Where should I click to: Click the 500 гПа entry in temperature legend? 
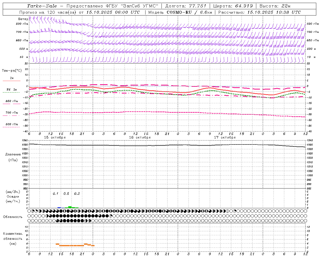pos(12,124)
